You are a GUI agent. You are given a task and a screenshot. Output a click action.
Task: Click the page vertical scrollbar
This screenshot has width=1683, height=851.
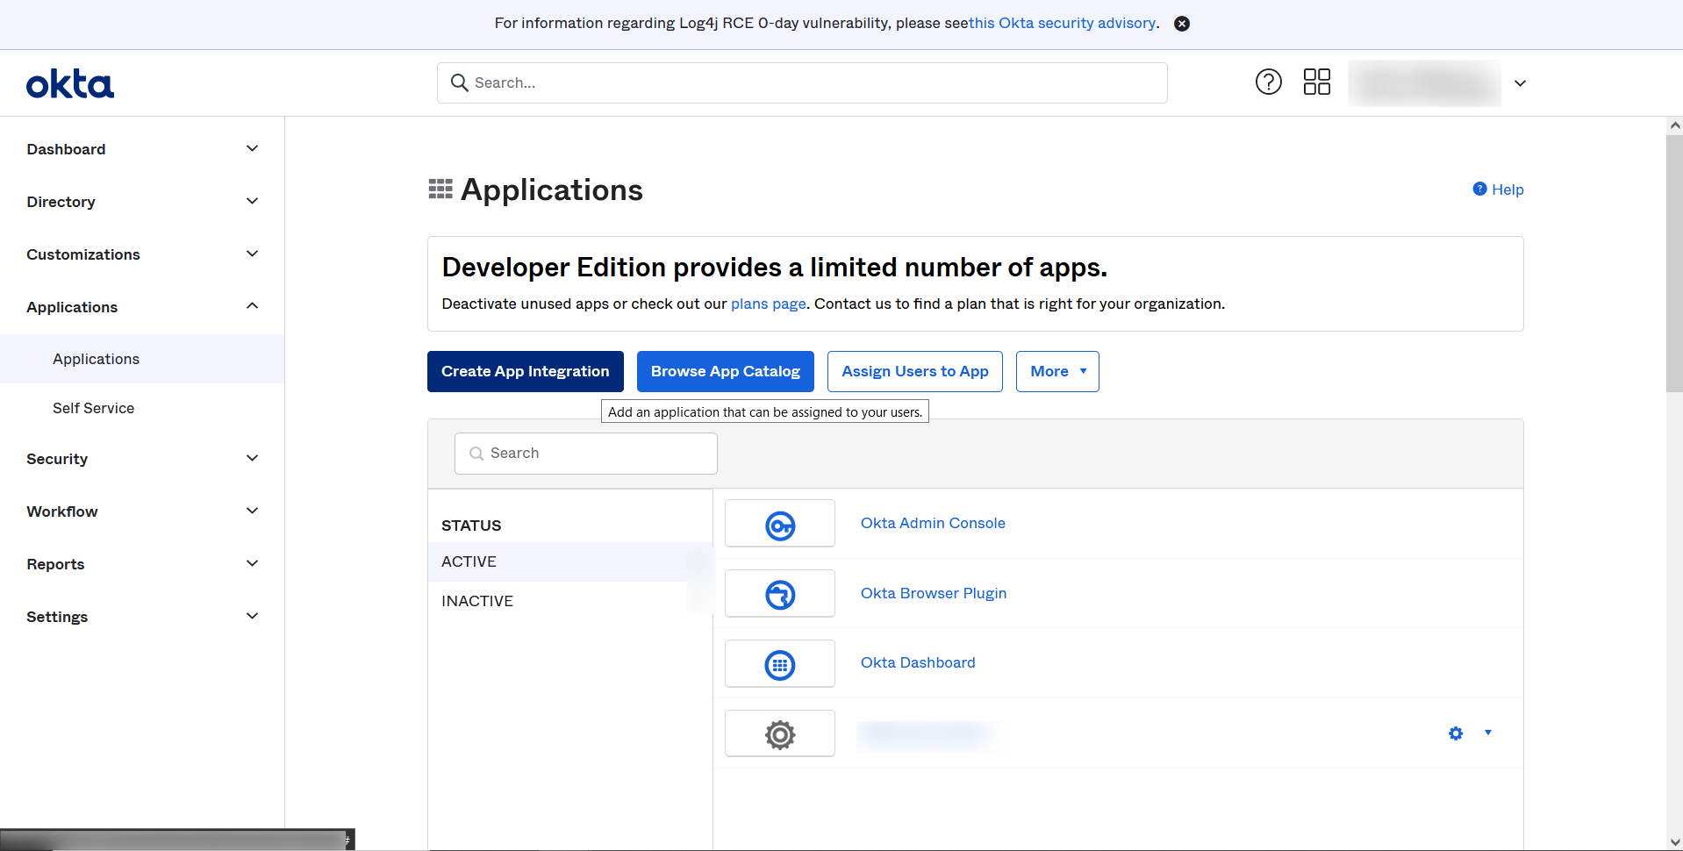click(x=1674, y=263)
